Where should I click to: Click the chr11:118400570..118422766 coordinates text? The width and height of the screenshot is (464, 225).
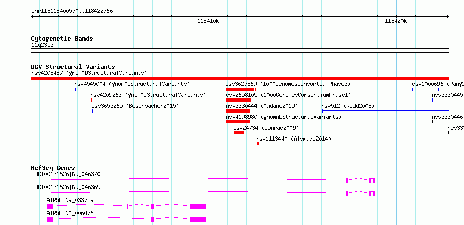pyautogui.click(x=72, y=11)
